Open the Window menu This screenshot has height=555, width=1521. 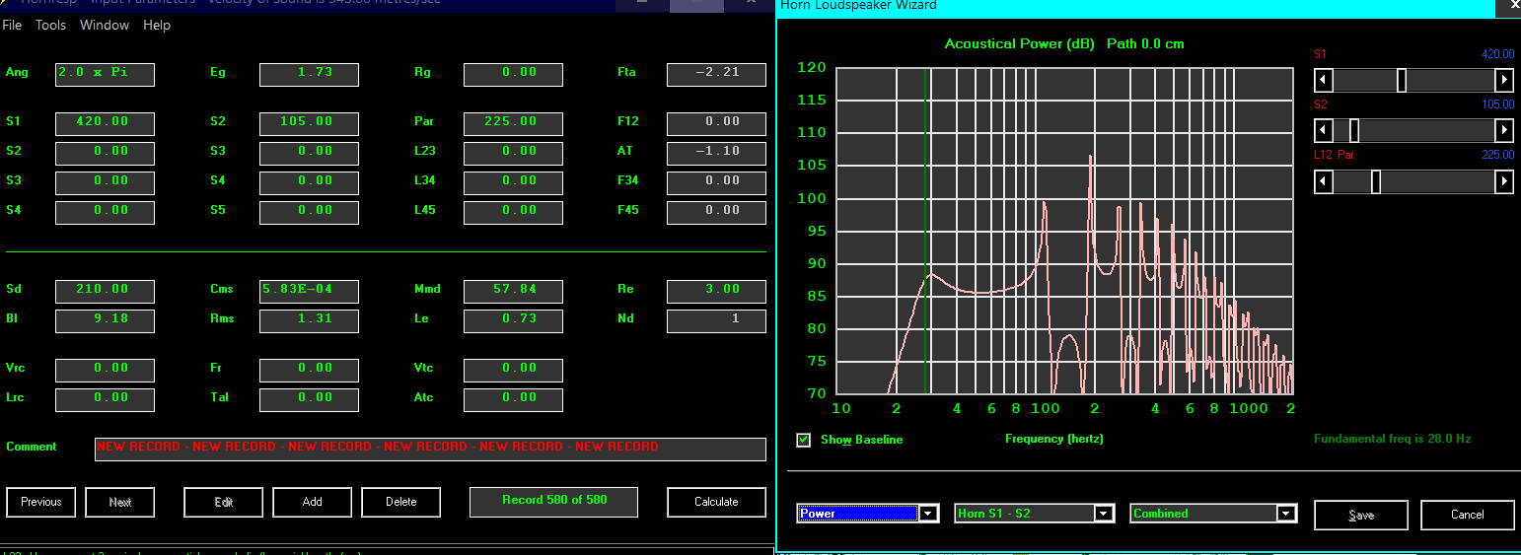pos(105,25)
